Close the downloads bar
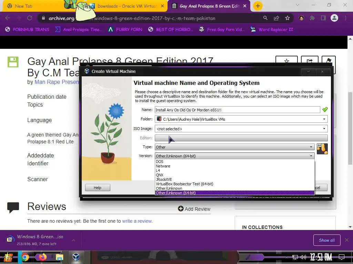The height and width of the screenshot is (264, 353). coord(347,240)
